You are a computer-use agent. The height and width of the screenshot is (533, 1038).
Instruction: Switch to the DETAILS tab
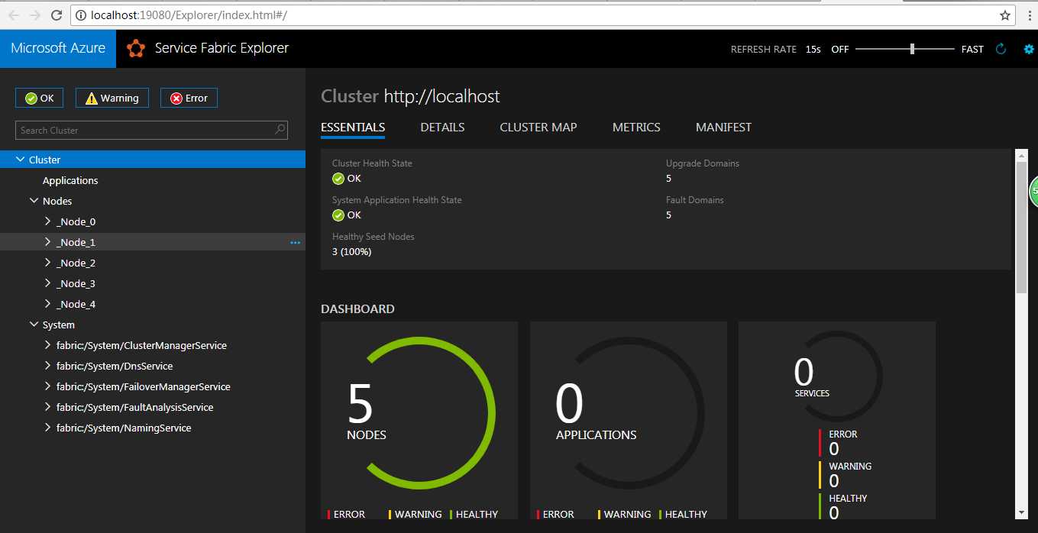pyautogui.click(x=442, y=128)
